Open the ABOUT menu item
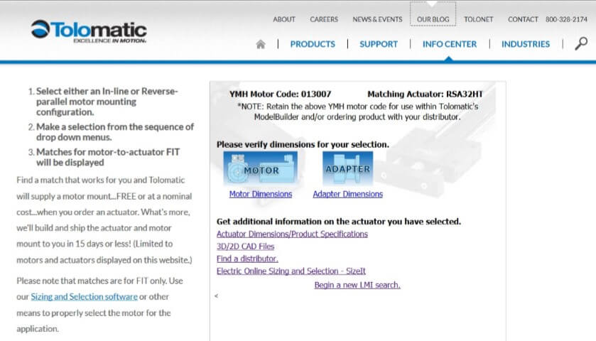Screen dimensions: 596x341 [x=284, y=19]
